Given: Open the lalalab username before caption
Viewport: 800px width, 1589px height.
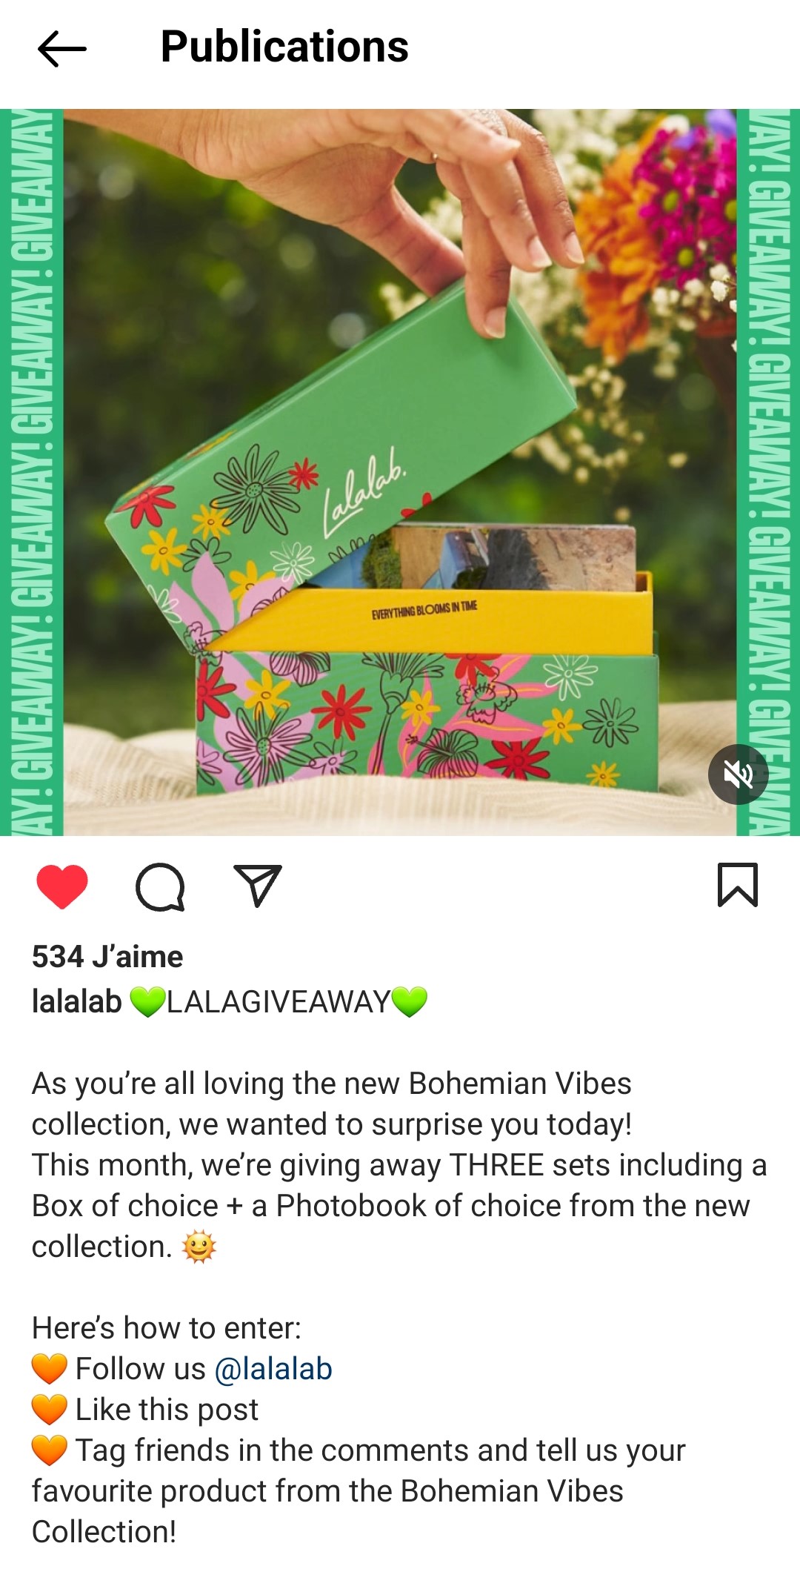Looking at the screenshot, I should point(76,1001).
